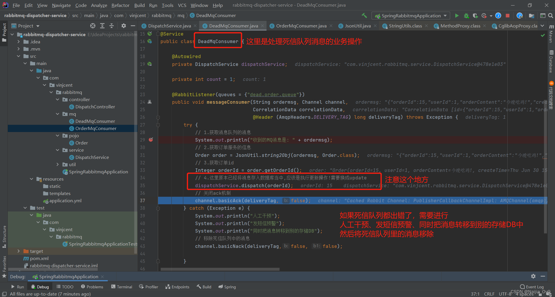The height and width of the screenshot is (297, 555).
Task: Open the Search Everywhere magnifier icon
Action: [x=551, y=16]
